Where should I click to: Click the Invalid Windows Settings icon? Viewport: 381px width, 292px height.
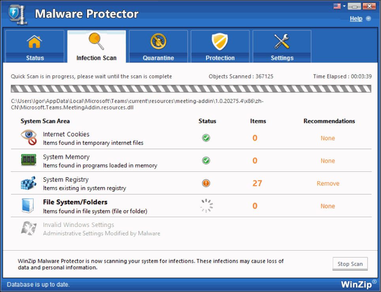pyautogui.click(x=28, y=229)
